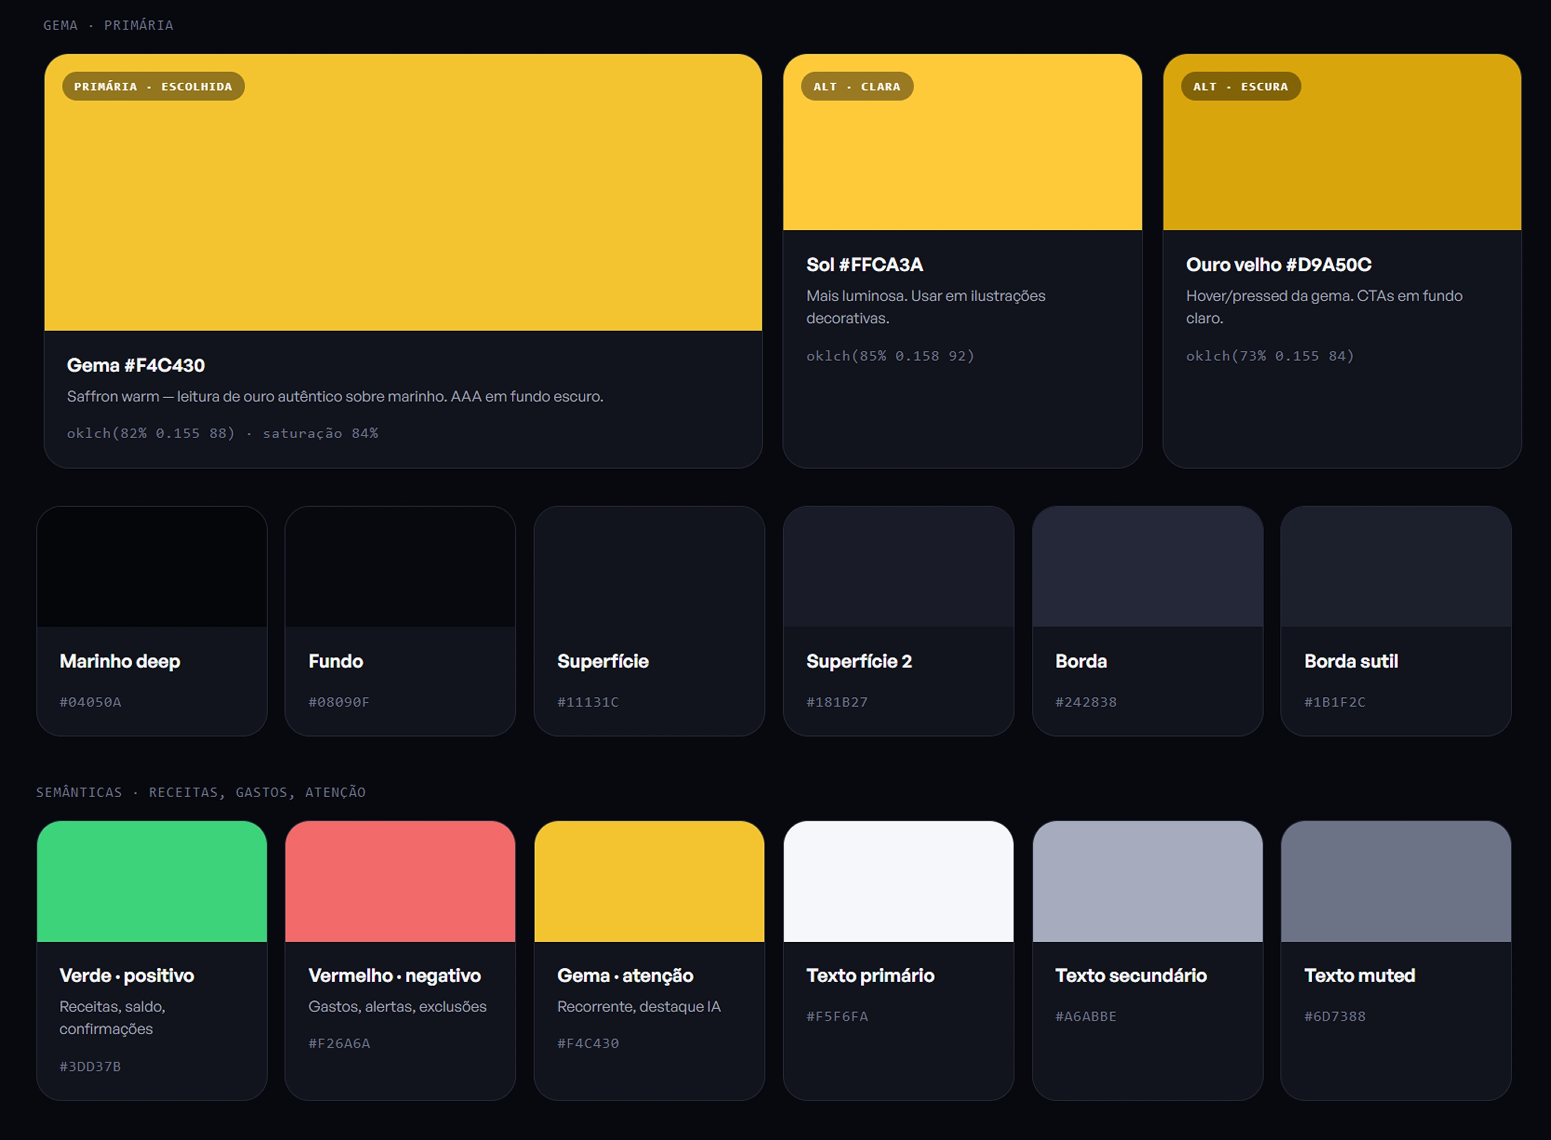Image resolution: width=1551 pixels, height=1140 pixels.
Task: Click the hex code '#A6ABBE'
Action: [x=1086, y=1017]
